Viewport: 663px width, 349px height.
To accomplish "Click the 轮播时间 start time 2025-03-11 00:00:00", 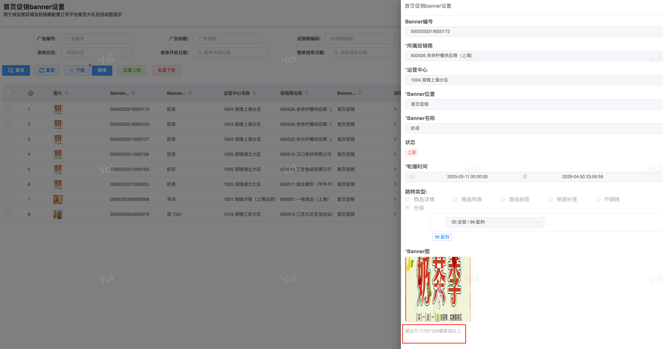I will coord(467,177).
